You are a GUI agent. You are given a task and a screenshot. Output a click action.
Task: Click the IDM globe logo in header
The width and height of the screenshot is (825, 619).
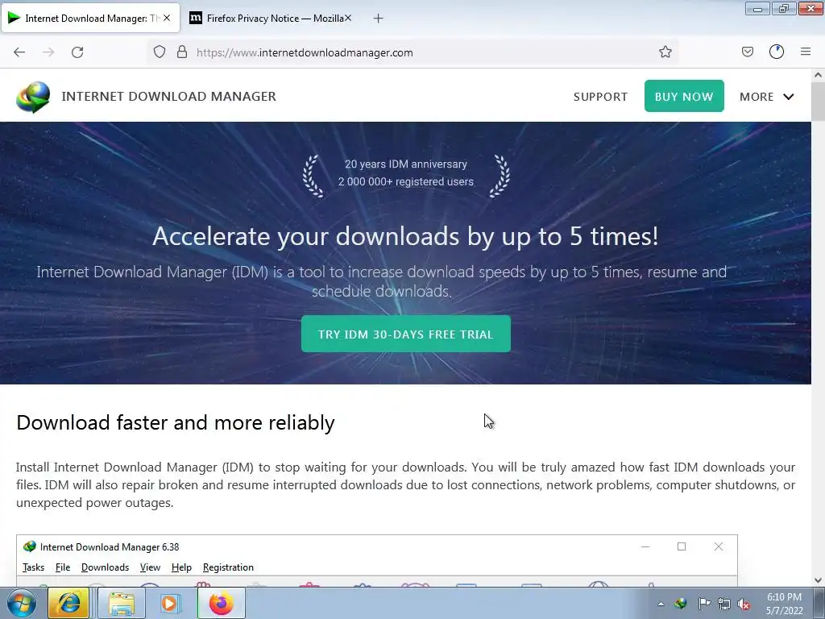click(33, 97)
